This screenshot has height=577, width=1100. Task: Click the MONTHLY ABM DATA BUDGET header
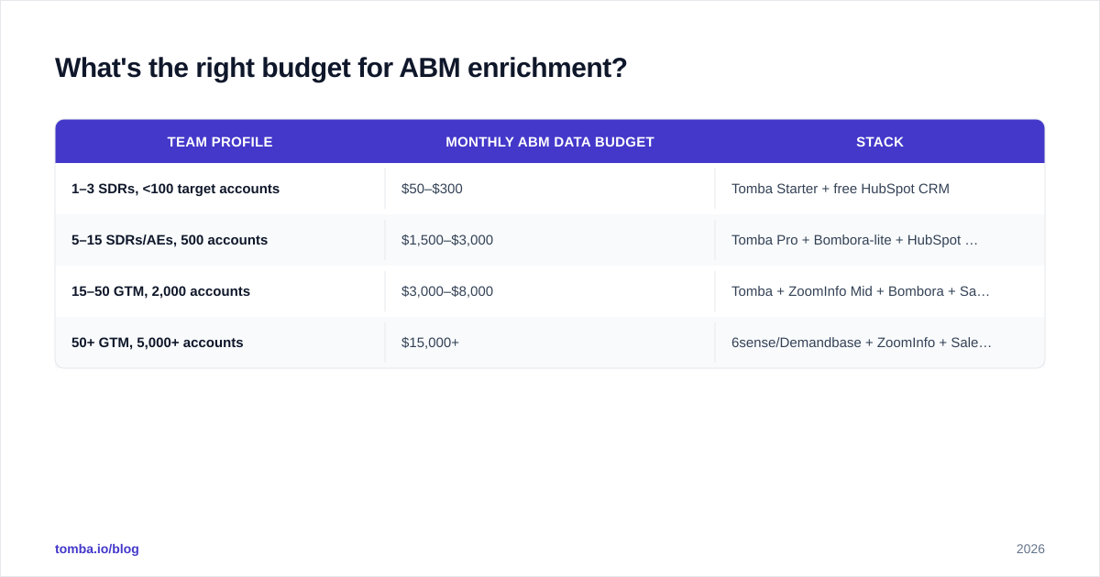coord(550,142)
